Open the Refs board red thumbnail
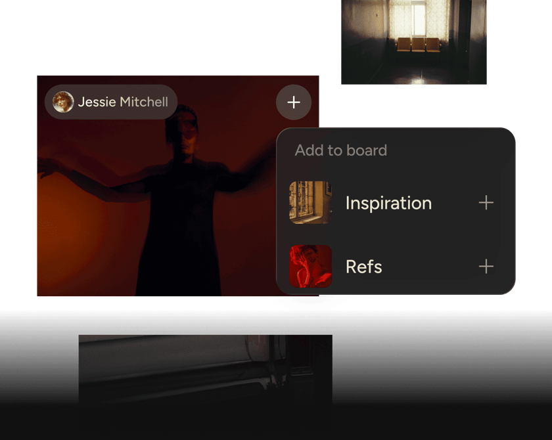 [x=310, y=266]
